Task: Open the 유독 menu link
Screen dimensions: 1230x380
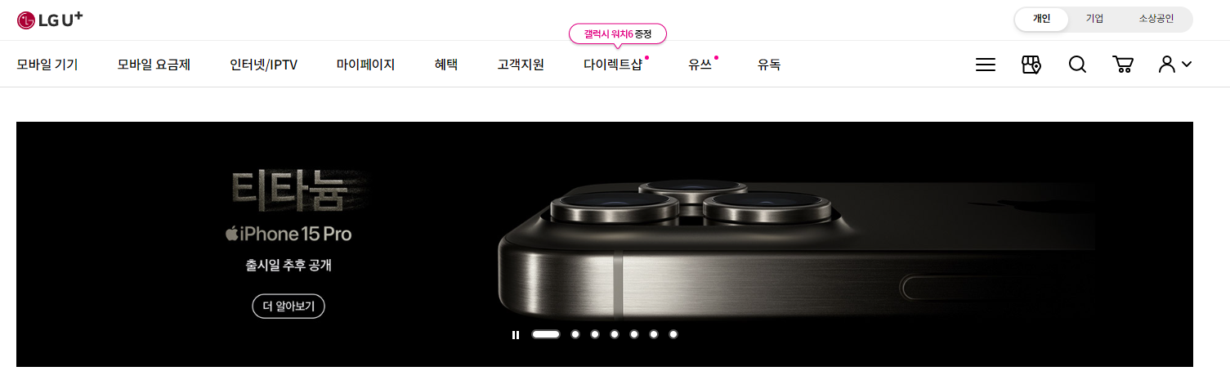Action: point(769,65)
